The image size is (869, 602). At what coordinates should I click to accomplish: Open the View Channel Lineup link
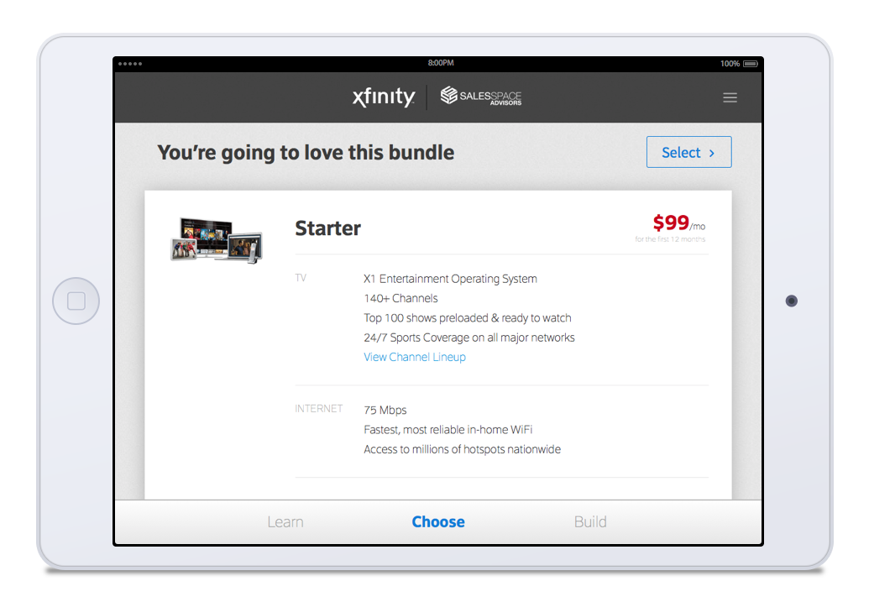(x=415, y=357)
